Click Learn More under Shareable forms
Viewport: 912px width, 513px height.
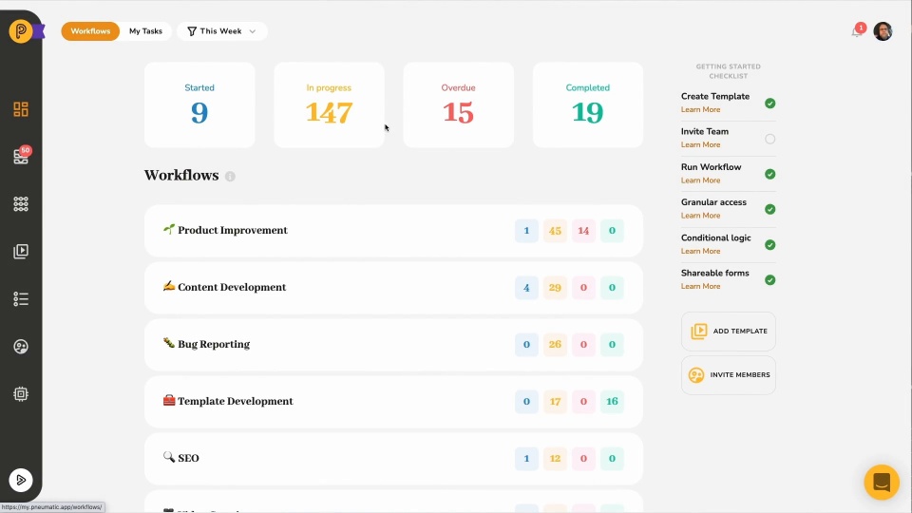700,286
